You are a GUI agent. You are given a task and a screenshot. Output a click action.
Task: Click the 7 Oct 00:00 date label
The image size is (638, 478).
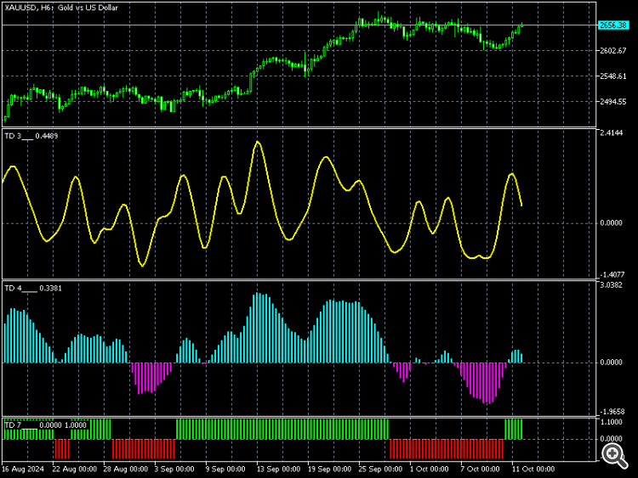[480, 469]
